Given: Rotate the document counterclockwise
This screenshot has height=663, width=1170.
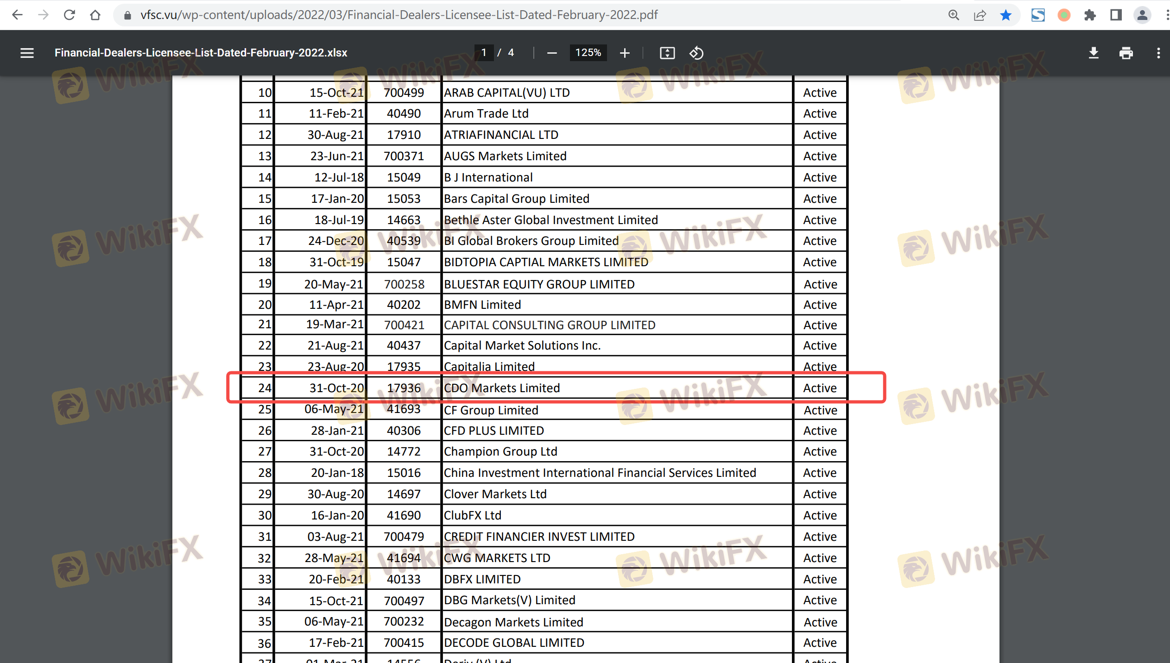Looking at the screenshot, I should click(696, 53).
